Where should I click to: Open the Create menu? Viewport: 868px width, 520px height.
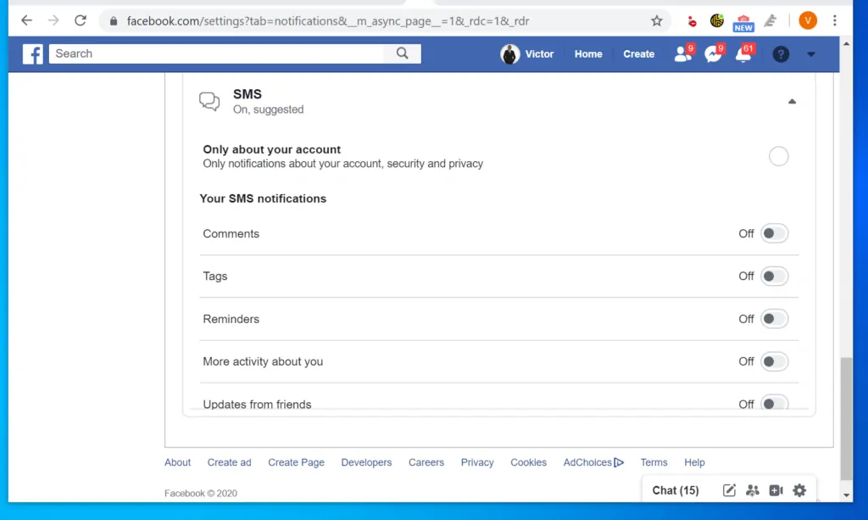[639, 53]
